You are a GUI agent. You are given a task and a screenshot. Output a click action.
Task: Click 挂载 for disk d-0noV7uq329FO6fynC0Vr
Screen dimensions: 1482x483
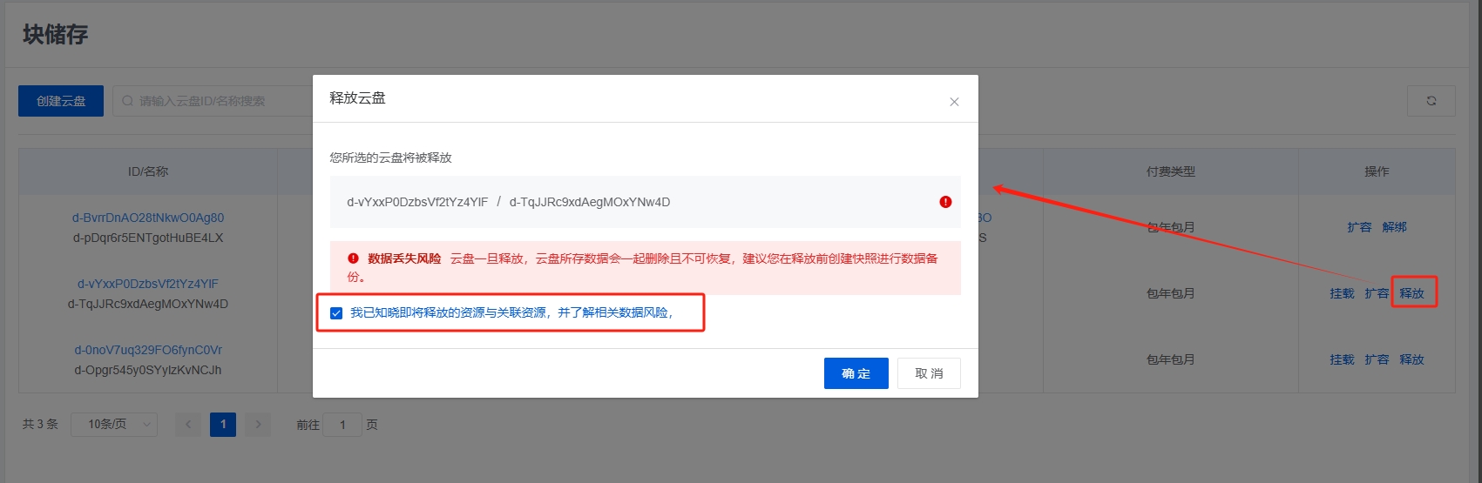tap(1342, 359)
